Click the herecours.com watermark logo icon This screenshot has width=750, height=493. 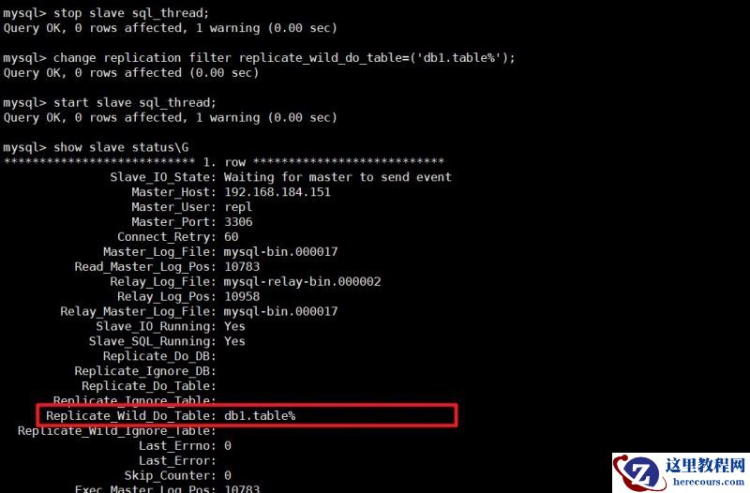click(x=638, y=471)
